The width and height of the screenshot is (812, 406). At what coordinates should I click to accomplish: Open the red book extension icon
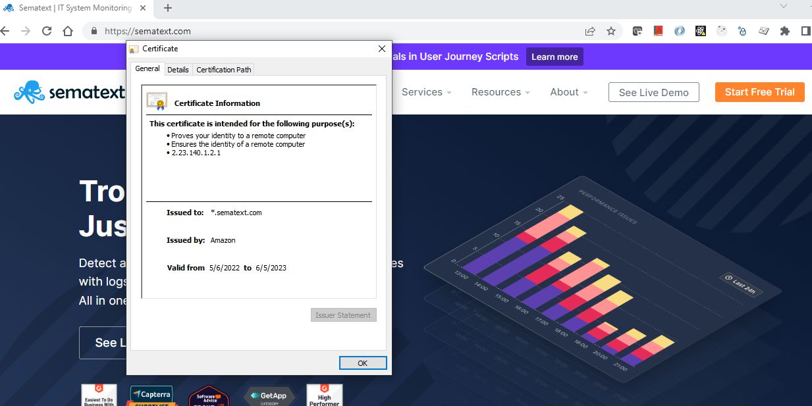658,31
